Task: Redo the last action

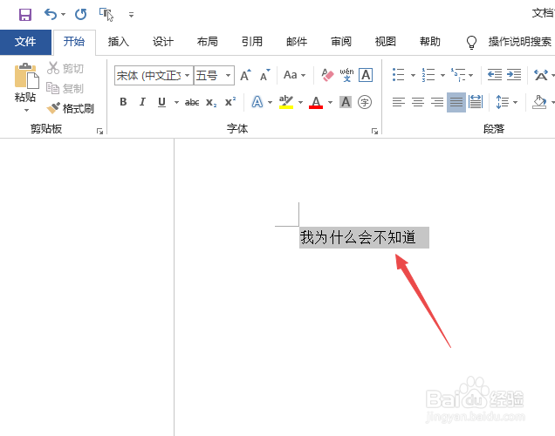Action: click(x=80, y=15)
